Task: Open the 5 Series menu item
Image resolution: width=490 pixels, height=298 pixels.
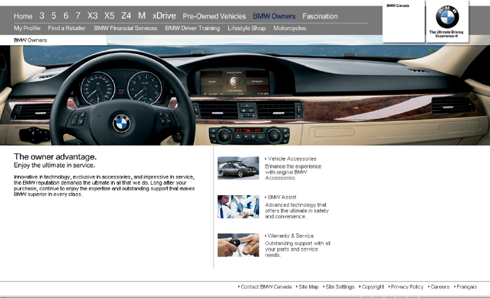Action: pyautogui.click(x=54, y=15)
